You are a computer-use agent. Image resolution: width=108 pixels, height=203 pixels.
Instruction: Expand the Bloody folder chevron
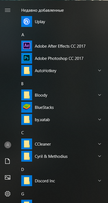click(x=100, y=95)
